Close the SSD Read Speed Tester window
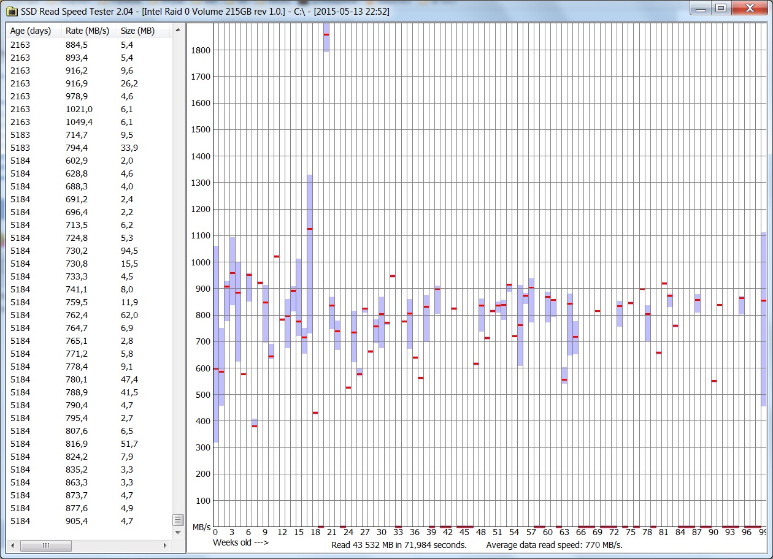The width and height of the screenshot is (773, 559). click(x=749, y=8)
